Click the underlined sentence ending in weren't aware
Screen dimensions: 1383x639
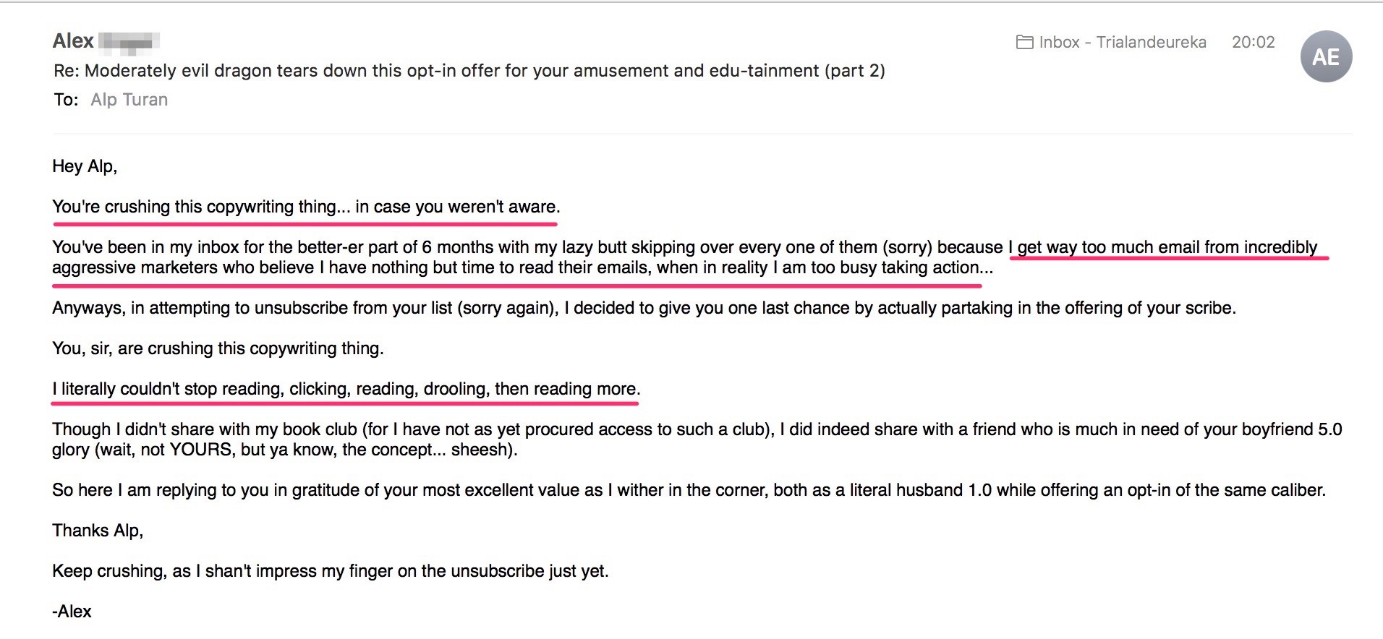tap(306, 207)
